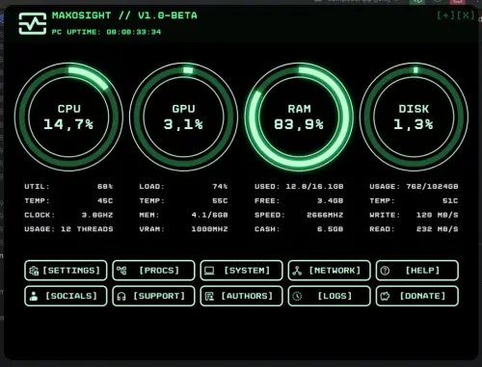
Task: Click the VRAM 1000MHZ value
Action: click(x=209, y=229)
